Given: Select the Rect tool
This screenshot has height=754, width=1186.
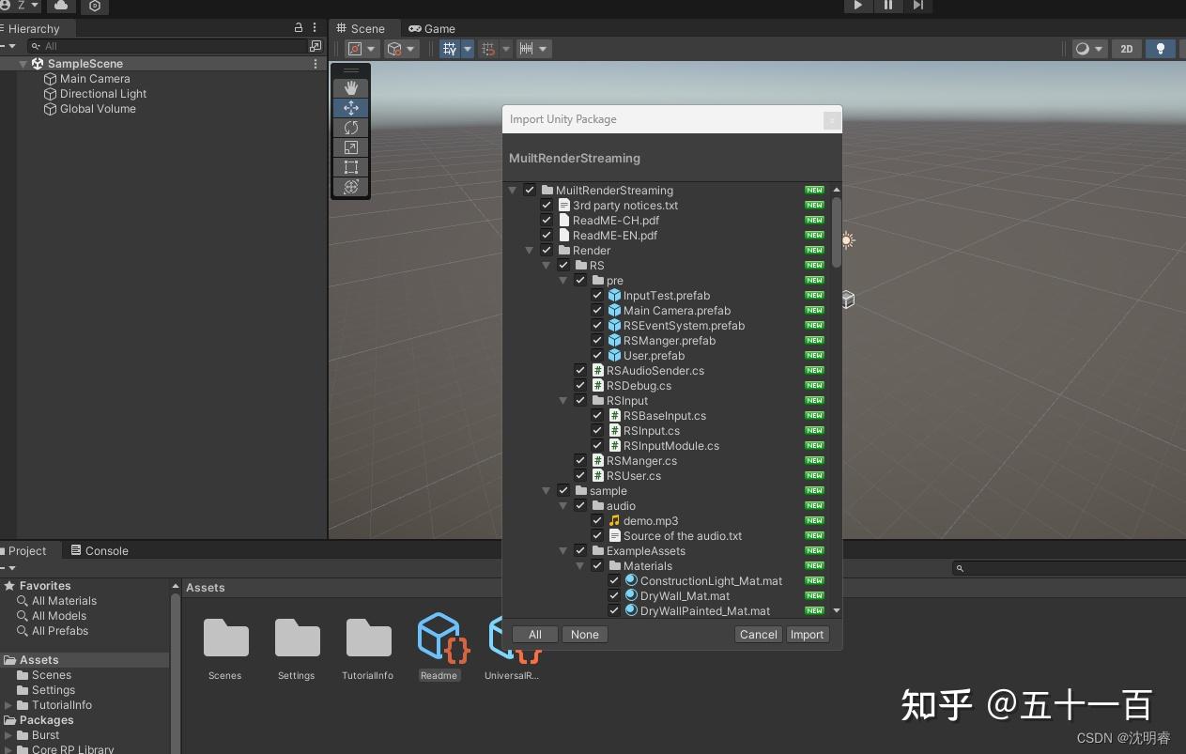Looking at the screenshot, I should 351,167.
